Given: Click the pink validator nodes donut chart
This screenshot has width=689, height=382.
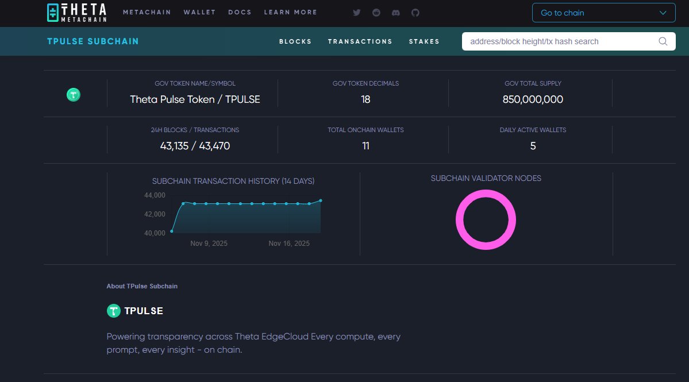Looking at the screenshot, I should 486,219.
